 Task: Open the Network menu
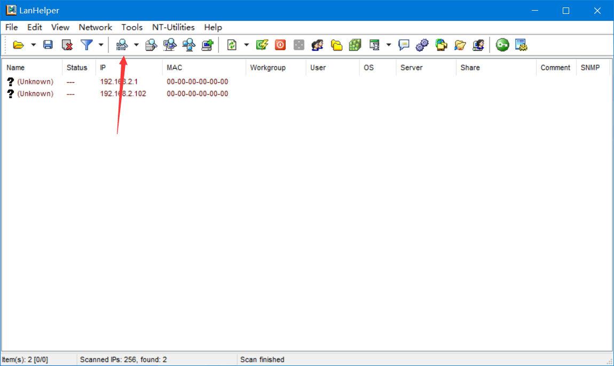[95, 27]
